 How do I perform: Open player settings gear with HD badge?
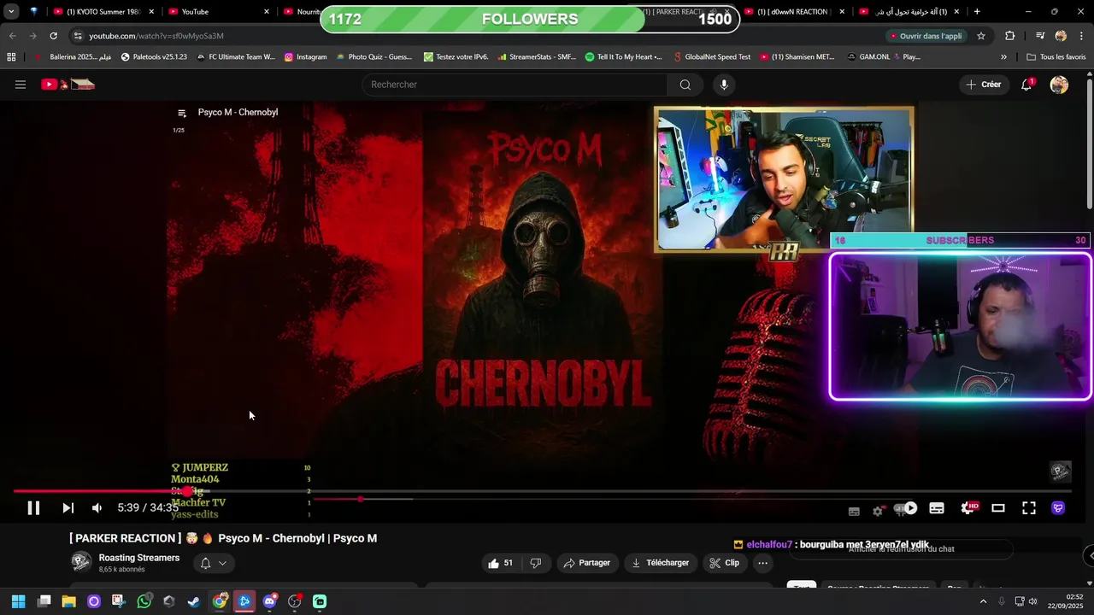(968, 508)
